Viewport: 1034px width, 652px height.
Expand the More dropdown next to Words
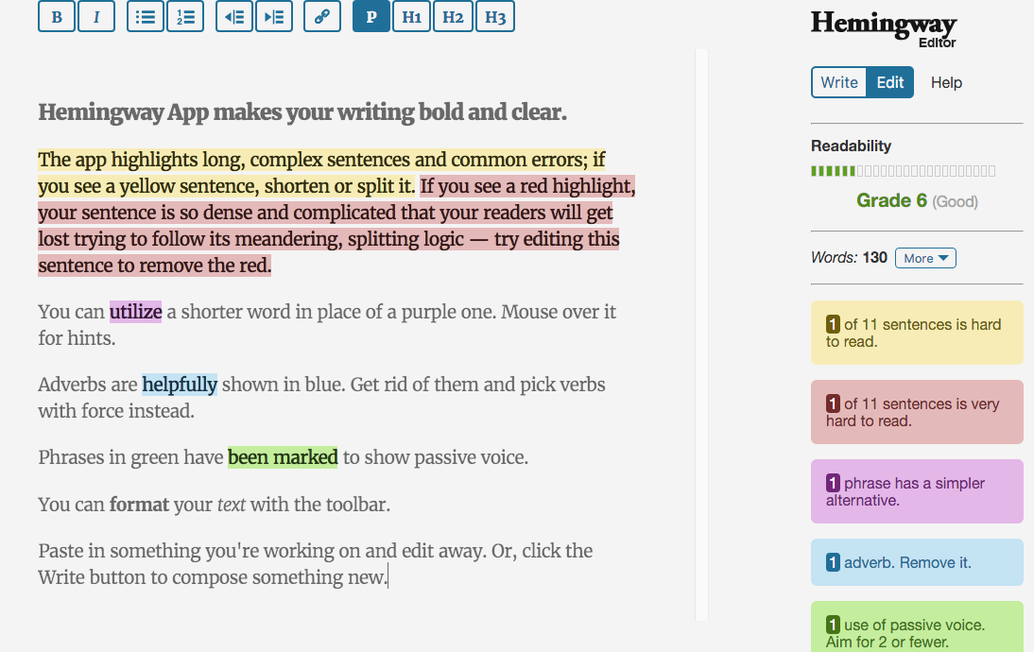925,258
